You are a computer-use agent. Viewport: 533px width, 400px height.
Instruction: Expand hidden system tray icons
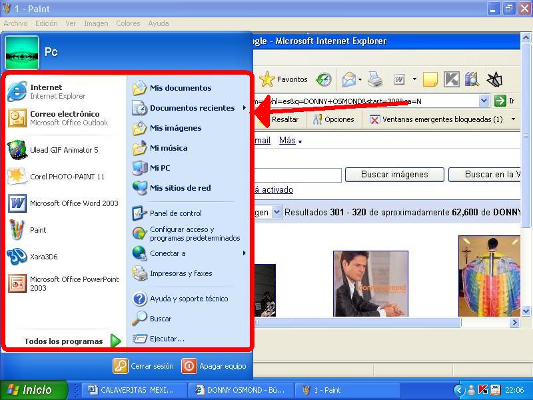(459, 390)
